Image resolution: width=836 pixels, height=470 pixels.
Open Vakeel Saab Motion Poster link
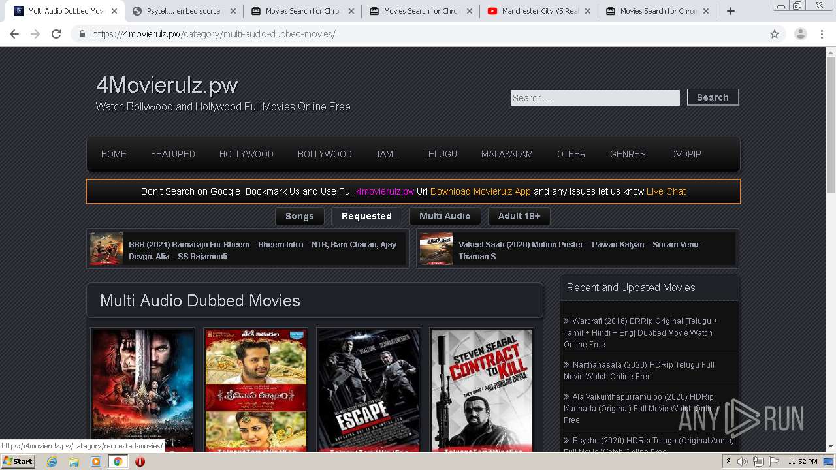582,250
